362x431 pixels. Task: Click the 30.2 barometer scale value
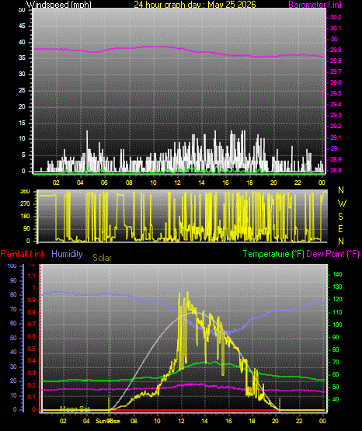(336, 17)
